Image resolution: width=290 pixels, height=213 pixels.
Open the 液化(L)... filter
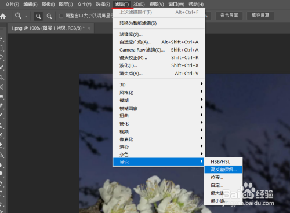click(159, 65)
